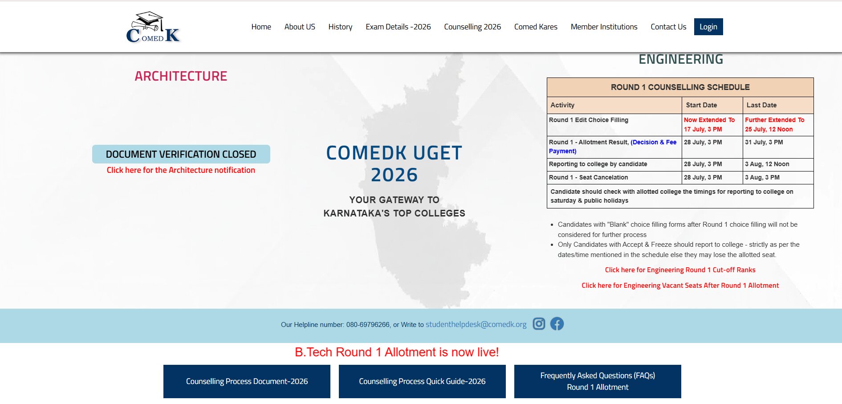The height and width of the screenshot is (404, 842).
Task: Open Contact Us menu item
Action: [x=668, y=27]
